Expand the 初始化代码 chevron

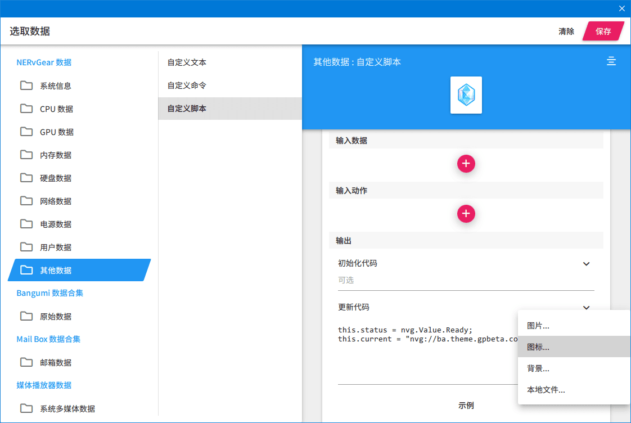click(x=587, y=264)
